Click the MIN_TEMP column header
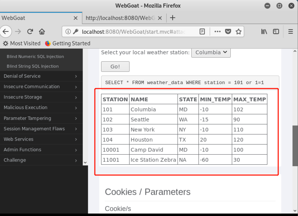The image size is (298, 216). [x=215, y=99]
